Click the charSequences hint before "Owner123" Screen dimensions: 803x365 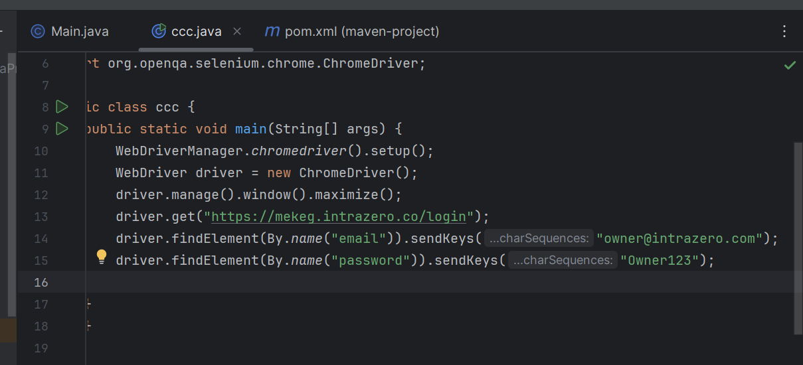(x=563, y=260)
